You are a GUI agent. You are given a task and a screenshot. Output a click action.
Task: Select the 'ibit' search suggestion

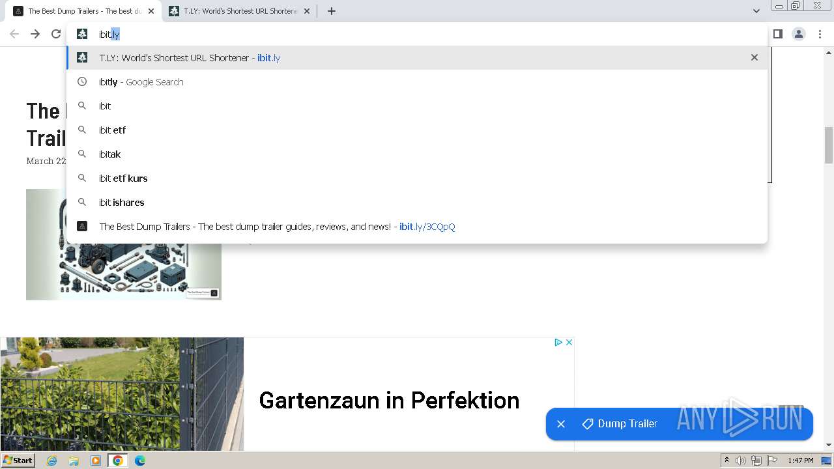click(x=417, y=106)
